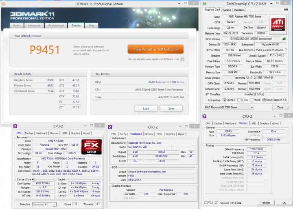Screen dimensions: 293x209
Task: Open the AMD Radeon HD 7700 Series dropdown
Action: (229, 108)
